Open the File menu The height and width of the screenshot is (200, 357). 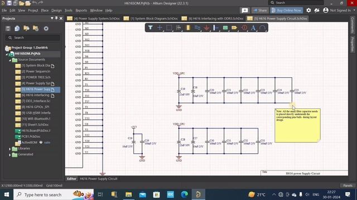[4, 11]
